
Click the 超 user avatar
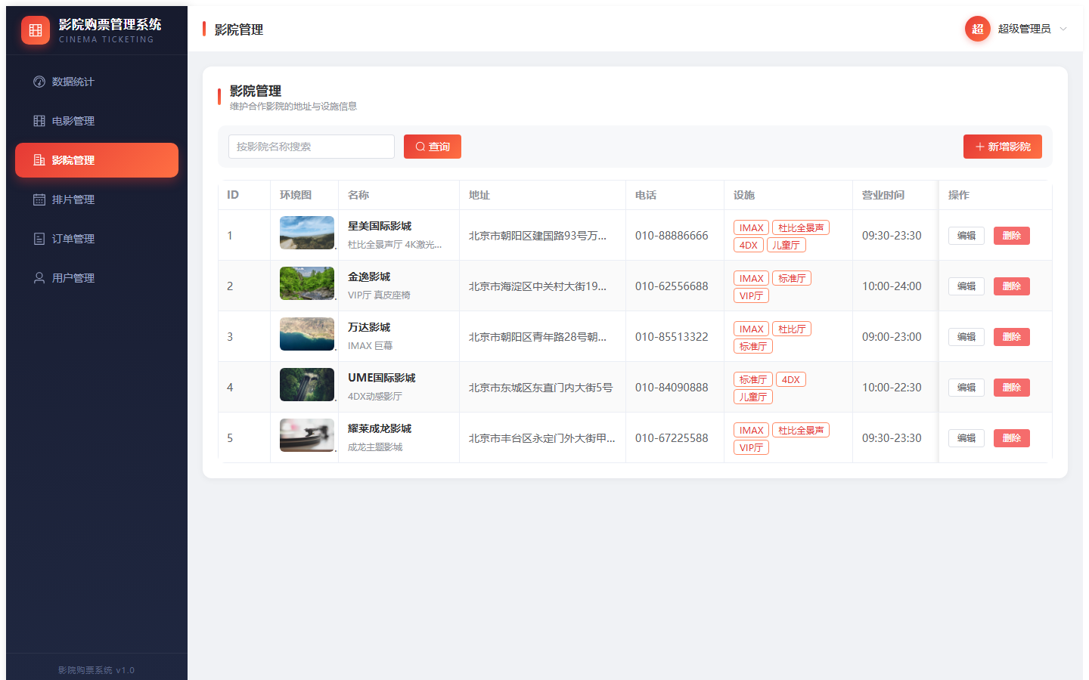pos(978,29)
